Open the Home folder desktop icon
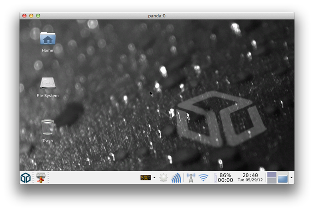Viewport: 314px width, 211px height. tap(47, 38)
